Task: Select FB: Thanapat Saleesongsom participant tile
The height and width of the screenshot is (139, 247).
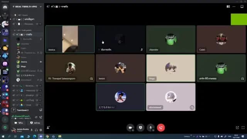Action: pos(70,68)
